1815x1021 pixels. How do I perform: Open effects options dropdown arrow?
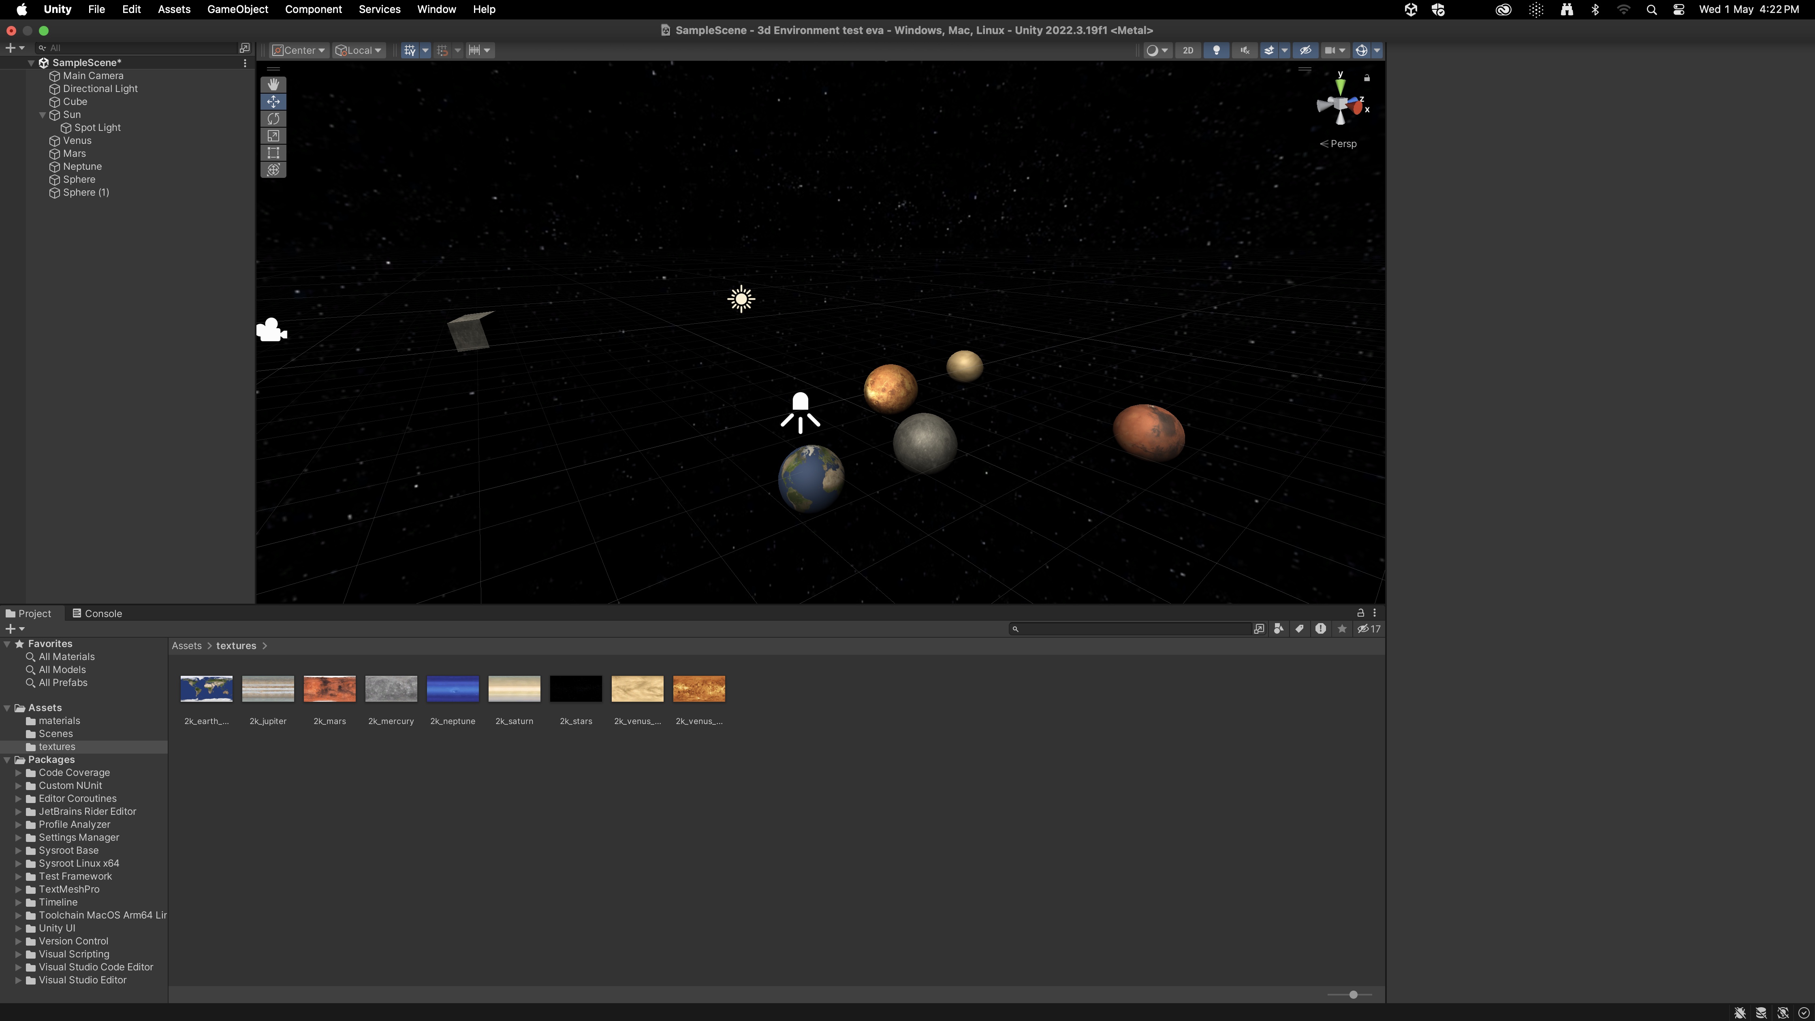point(1284,50)
